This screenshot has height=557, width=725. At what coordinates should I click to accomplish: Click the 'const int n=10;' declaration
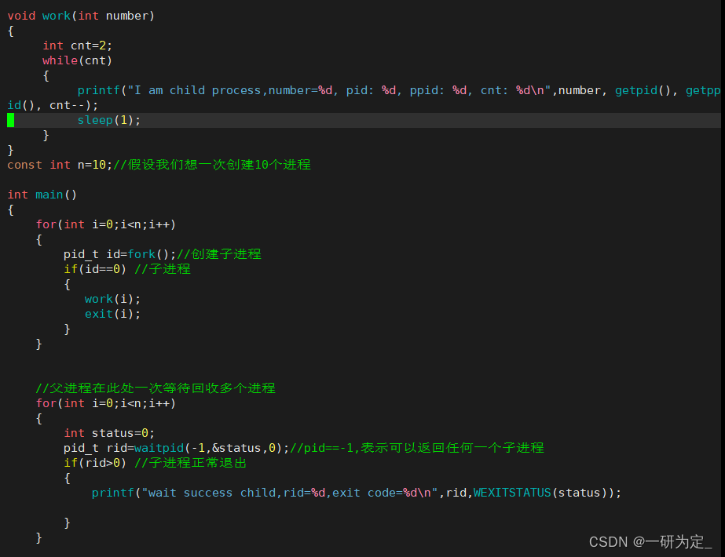tap(60, 165)
